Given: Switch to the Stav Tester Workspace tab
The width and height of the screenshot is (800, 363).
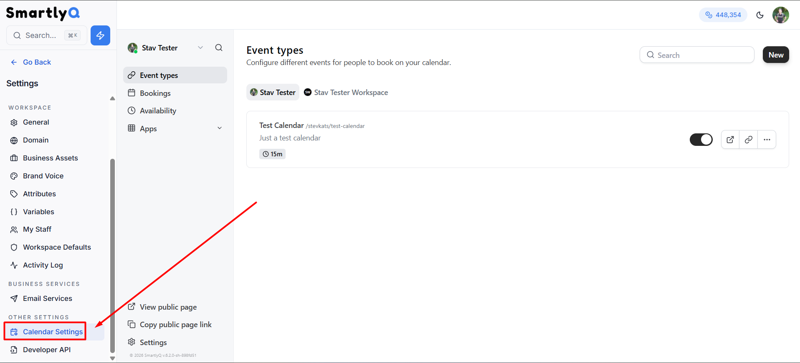Looking at the screenshot, I should (x=346, y=92).
